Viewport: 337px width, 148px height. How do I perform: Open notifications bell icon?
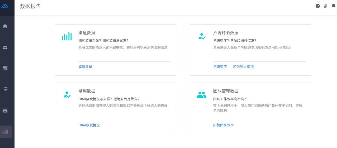point(333,6)
